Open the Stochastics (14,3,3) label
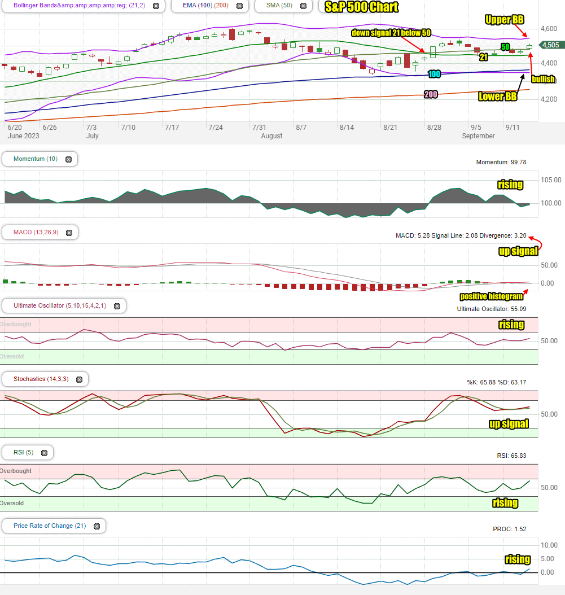Image resolution: width=565 pixels, height=595 pixels. (41, 379)
